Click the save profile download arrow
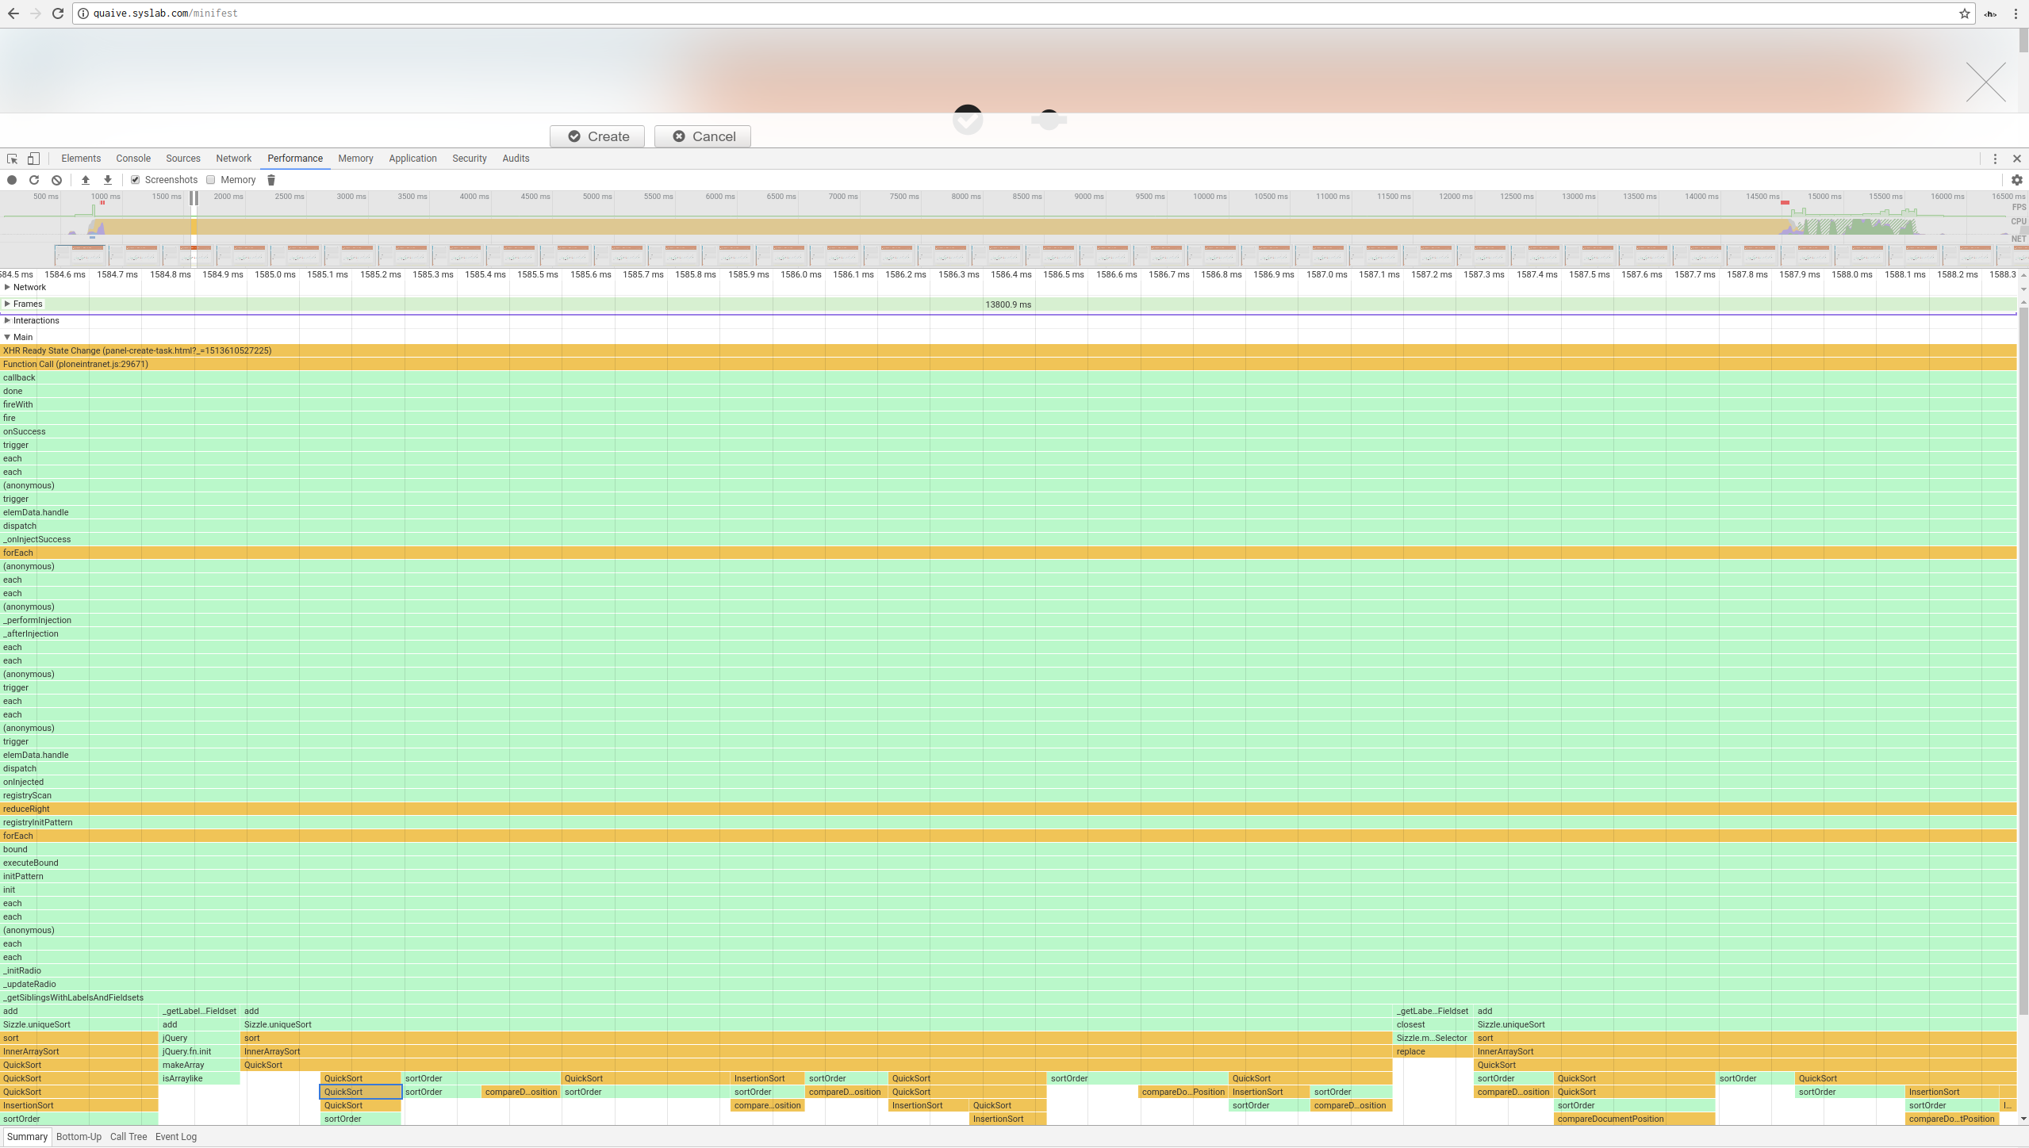 108,180
